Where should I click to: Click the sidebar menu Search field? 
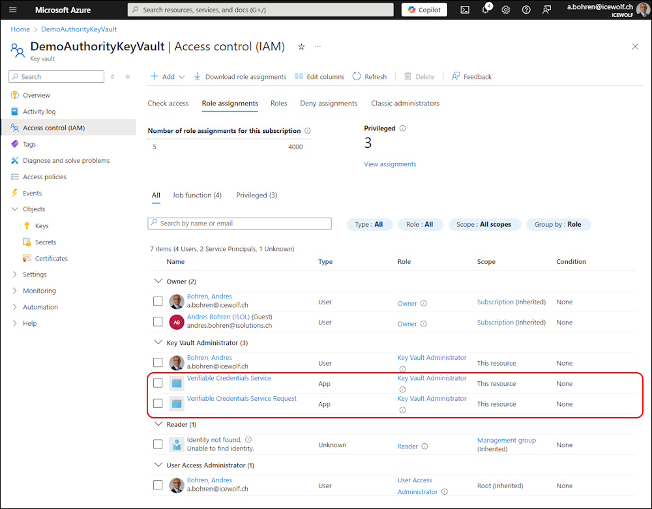[x=57, y=76]
